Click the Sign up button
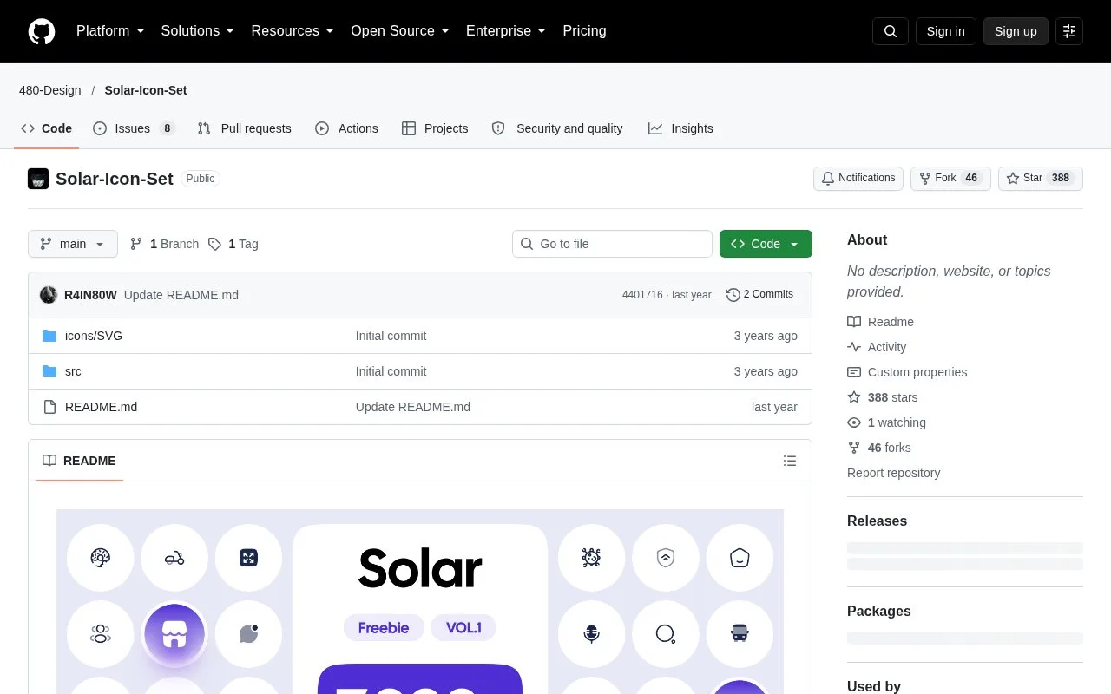The width and height of the screenshot is (1111, 694). pyautogui.click(x=1016, y=31)
